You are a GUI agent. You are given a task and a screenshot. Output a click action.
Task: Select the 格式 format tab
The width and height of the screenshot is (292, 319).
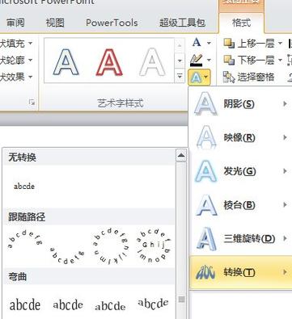tap(241, 23)
